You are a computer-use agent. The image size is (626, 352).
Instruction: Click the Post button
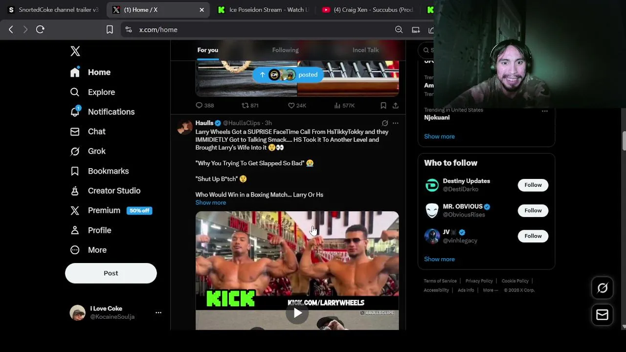(x=111, y=273)
